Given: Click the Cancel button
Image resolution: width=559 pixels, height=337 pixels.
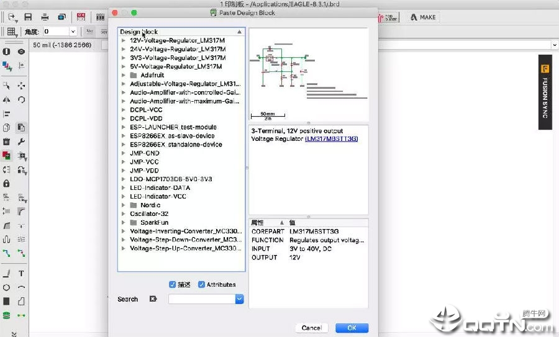Looking at the screenshot, I should [311, 328].
